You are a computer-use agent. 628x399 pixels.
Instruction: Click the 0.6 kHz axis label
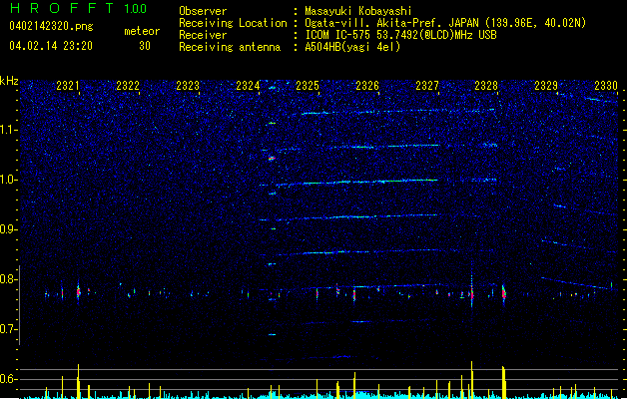tap(8, 379)
